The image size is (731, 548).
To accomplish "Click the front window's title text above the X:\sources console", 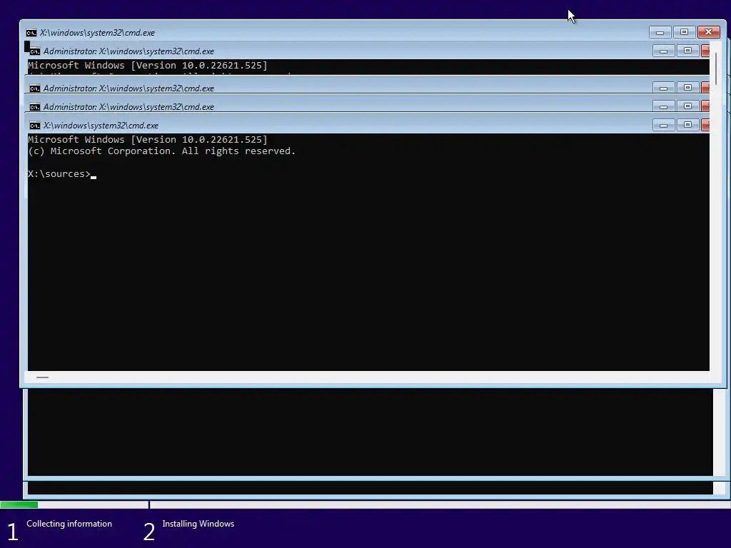I will 101,126.
